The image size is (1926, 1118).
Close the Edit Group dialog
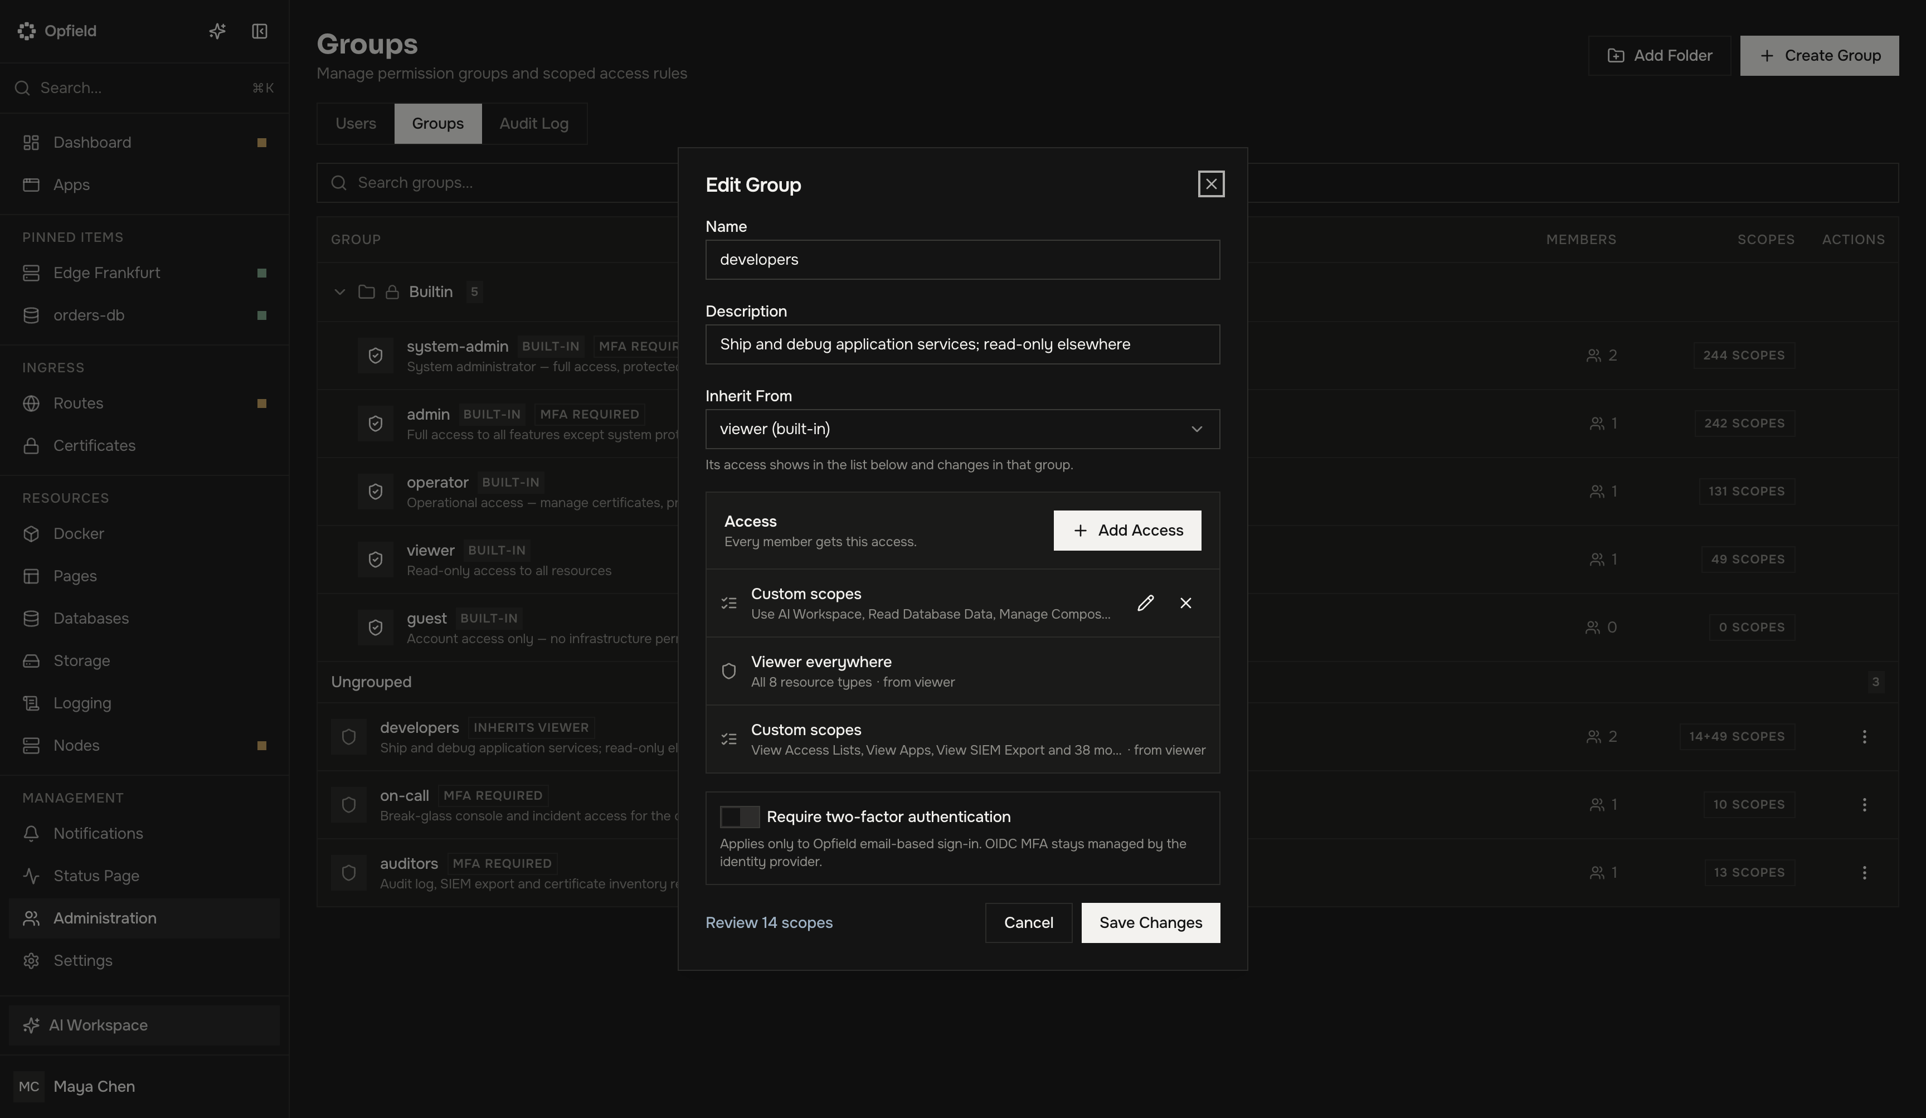pyautogui.click(x=1210, y=184)
